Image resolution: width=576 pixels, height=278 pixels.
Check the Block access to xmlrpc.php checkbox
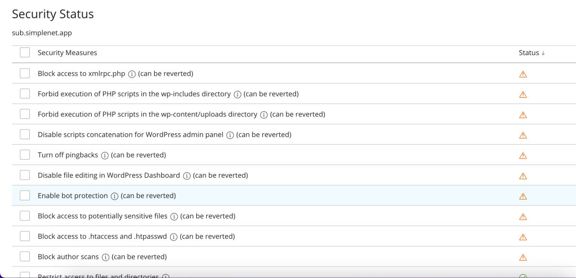tap(25, 74)
